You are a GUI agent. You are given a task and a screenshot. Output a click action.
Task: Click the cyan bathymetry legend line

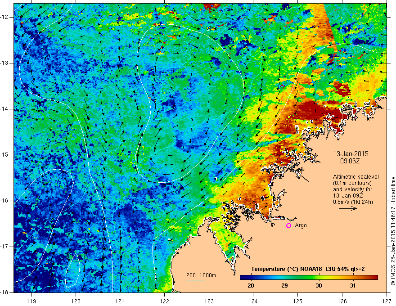[x=195, y=280]
